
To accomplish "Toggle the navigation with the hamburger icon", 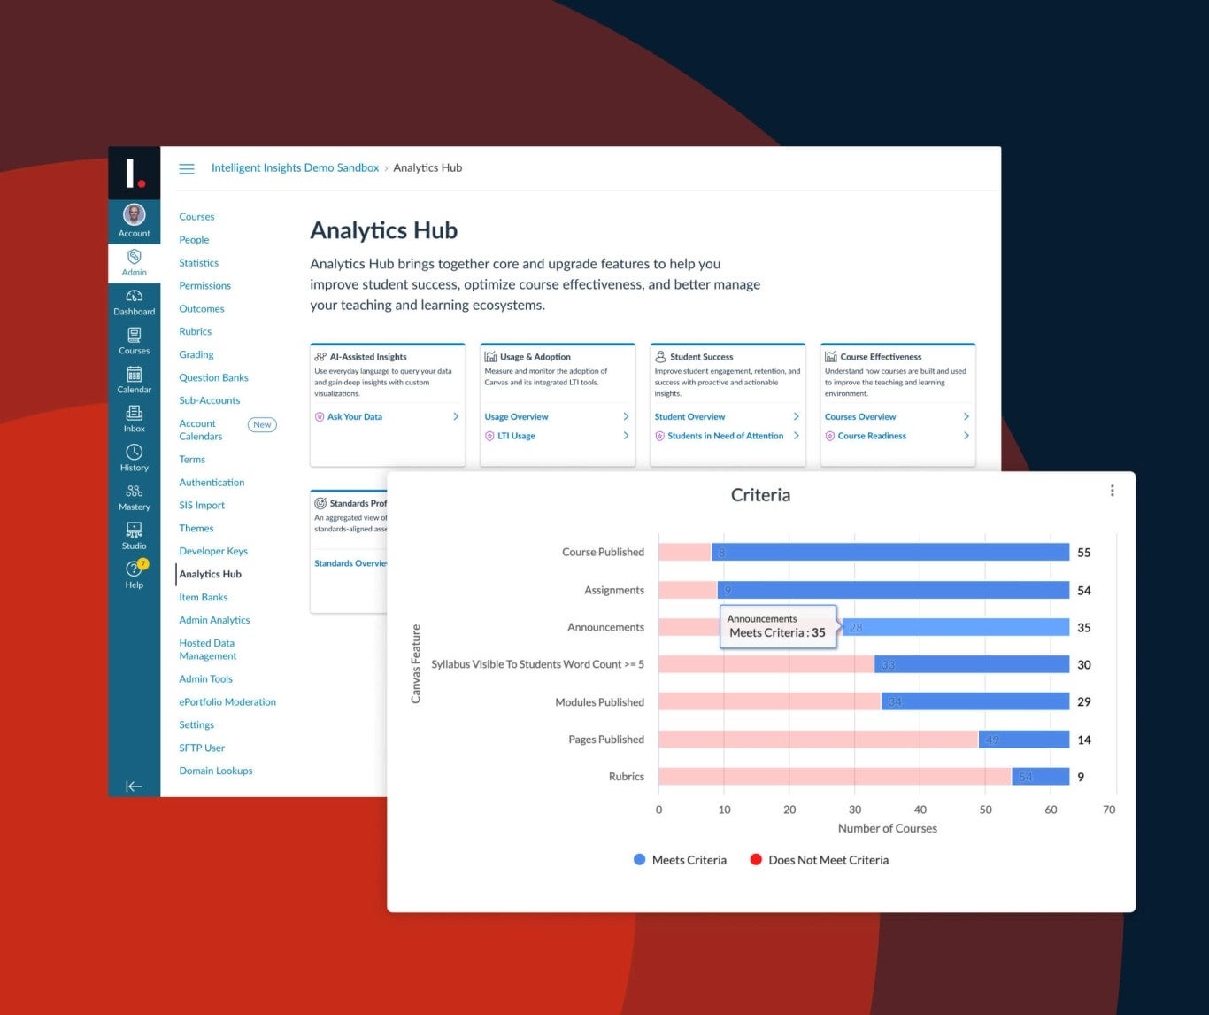I will (187, 167).
